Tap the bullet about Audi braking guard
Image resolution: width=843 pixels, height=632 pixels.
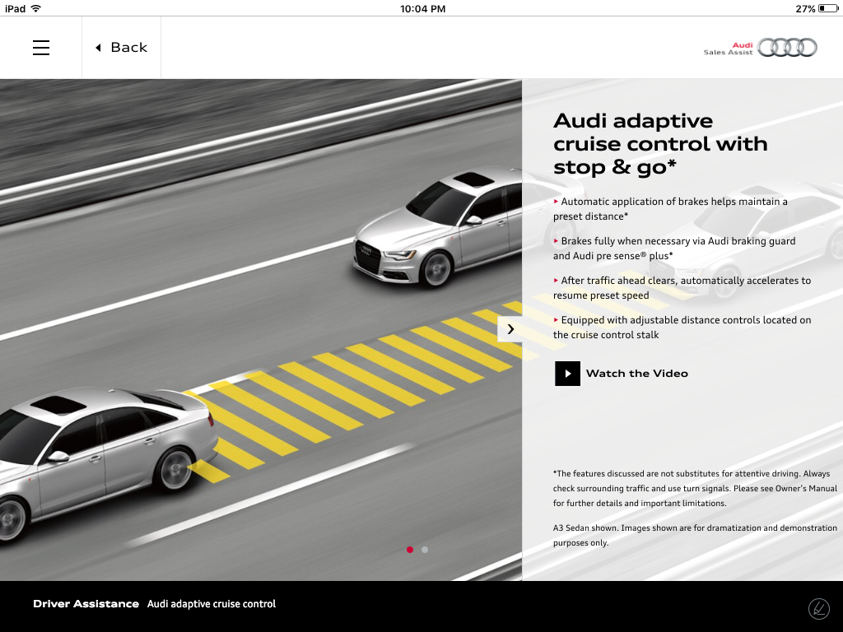pos(674,249)
